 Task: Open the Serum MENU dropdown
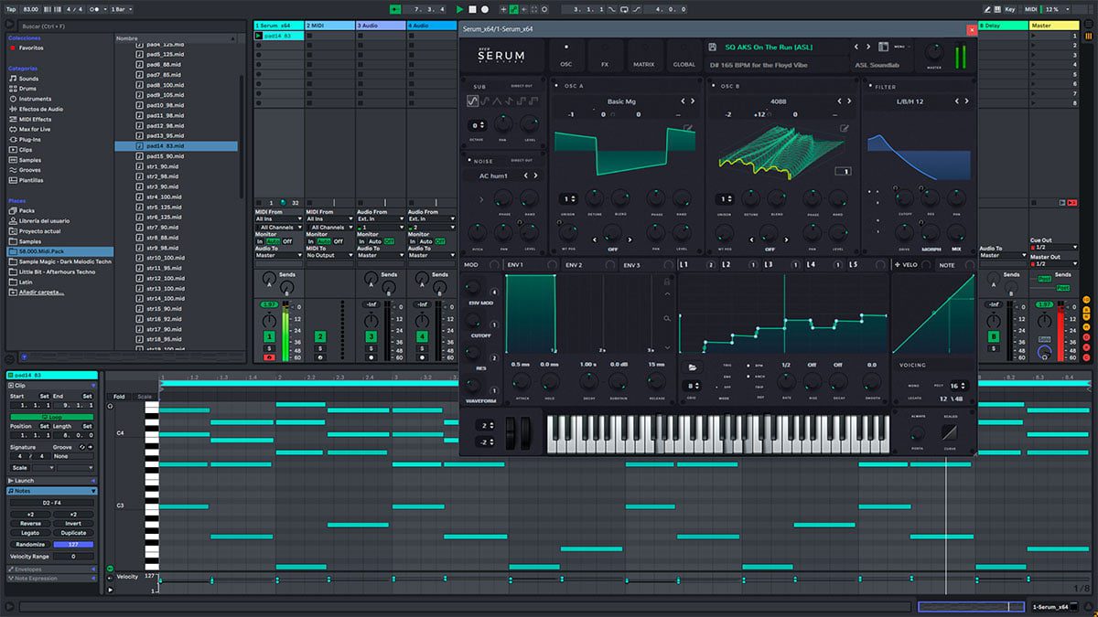tap(901, 47)
